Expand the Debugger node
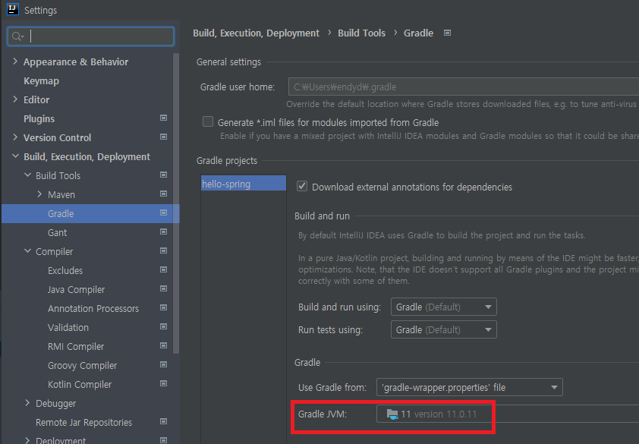Screen dimensions: 639x444 (27, 403)
